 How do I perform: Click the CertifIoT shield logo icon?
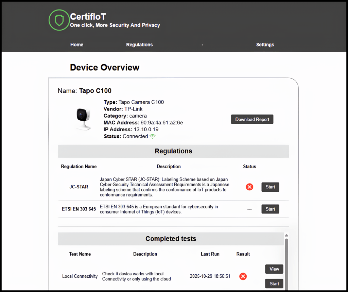[59, 20]
